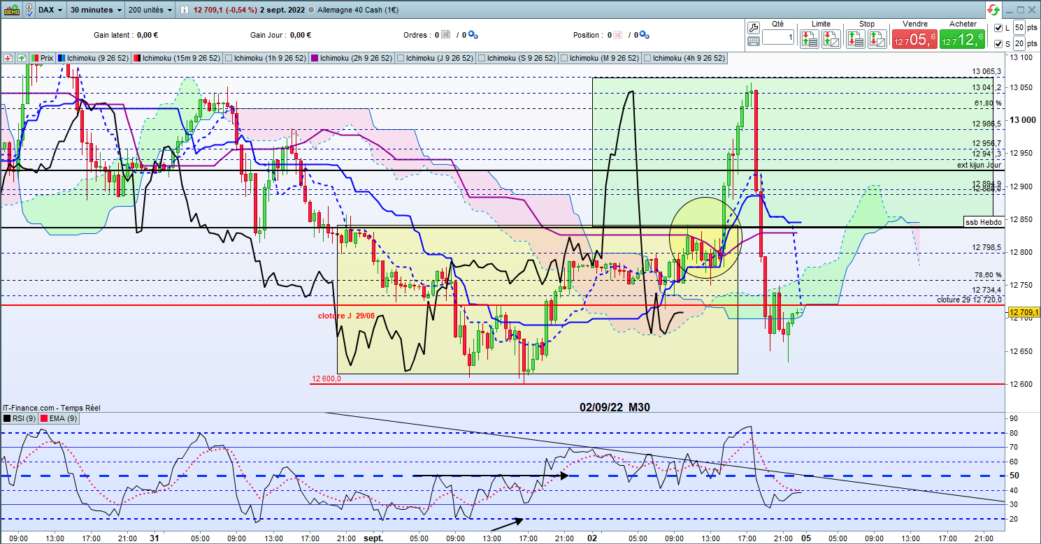1041x544 pixels.
Task: Click the red down-arrow indicator panel icon
Action: point(8,58)
